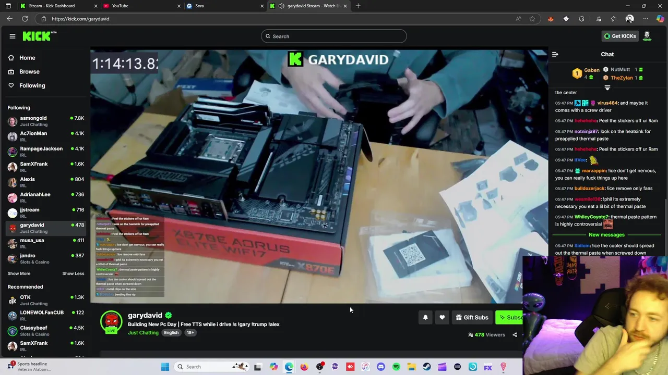Open Following in sidebar

click(x=32, y=85)
